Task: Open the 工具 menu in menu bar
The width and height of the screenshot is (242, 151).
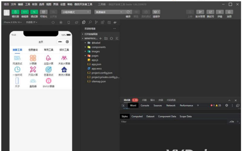Action: [x=28, y=4]
